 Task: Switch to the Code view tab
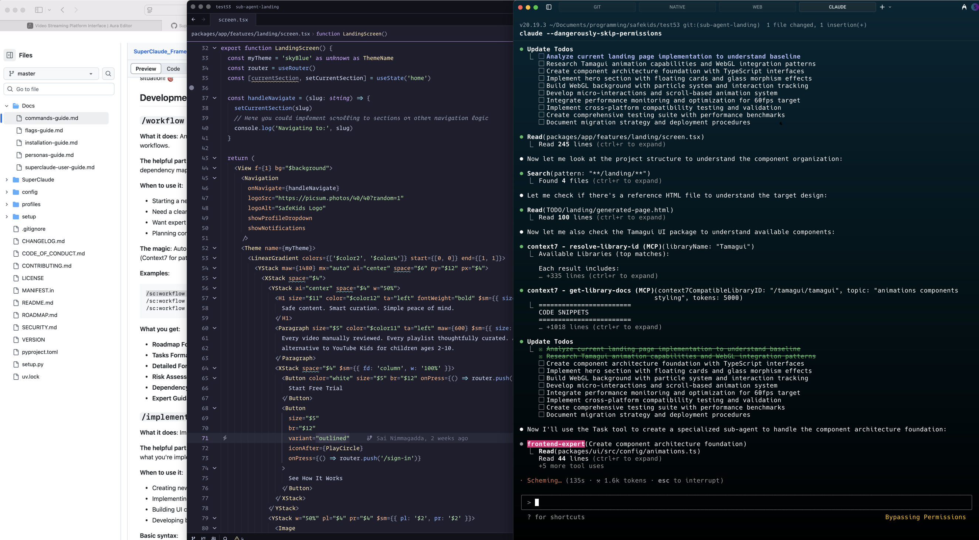(x=173, y=69)
